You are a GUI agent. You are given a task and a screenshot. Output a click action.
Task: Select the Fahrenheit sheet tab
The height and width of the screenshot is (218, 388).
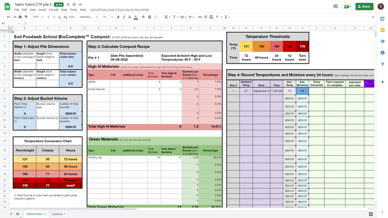click(36, 214)
